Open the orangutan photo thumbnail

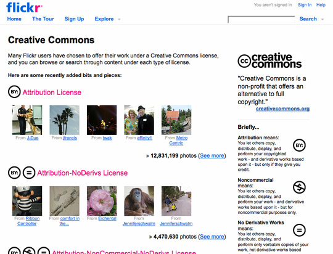pyautogui.click(x=139, y=201)
